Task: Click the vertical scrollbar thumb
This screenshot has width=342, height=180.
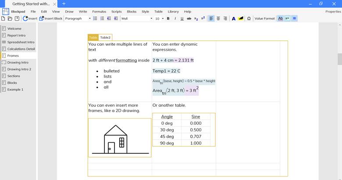Action: [x=340, y=59]
